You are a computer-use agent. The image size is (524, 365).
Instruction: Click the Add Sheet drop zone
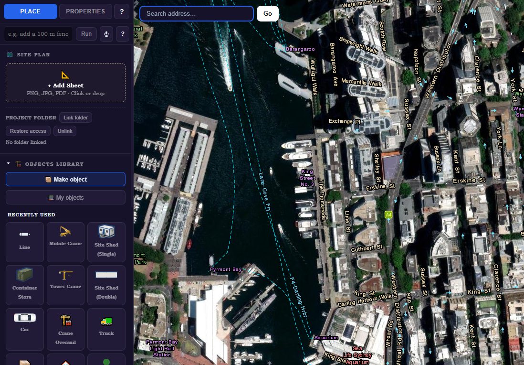pyautogui.click(x=65, y=83)
